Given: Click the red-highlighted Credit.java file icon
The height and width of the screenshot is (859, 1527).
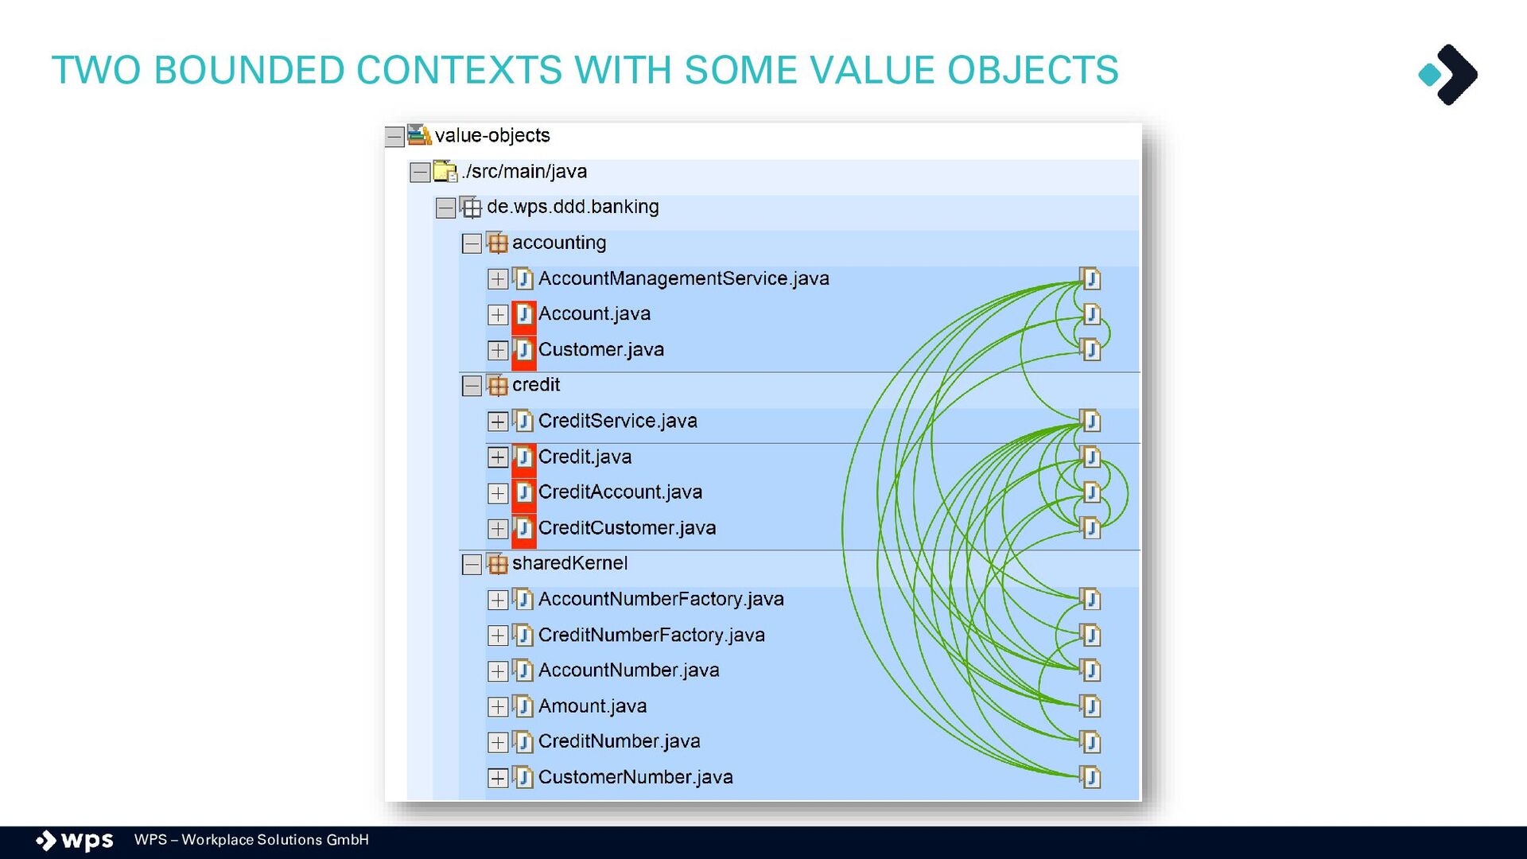Looking at the screenshot, I should tap(523, 459).
